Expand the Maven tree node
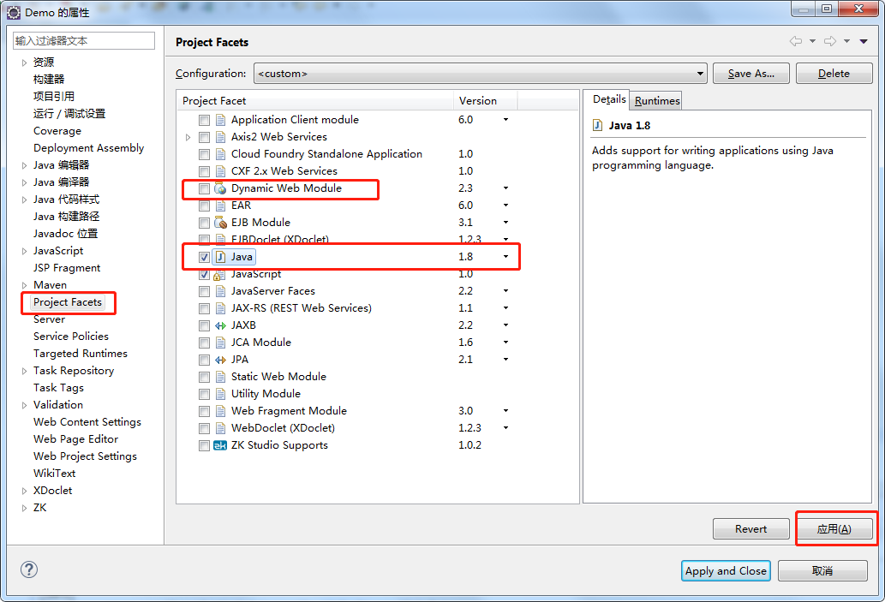This screenshot has height=602, width=885. pos(24,285)
